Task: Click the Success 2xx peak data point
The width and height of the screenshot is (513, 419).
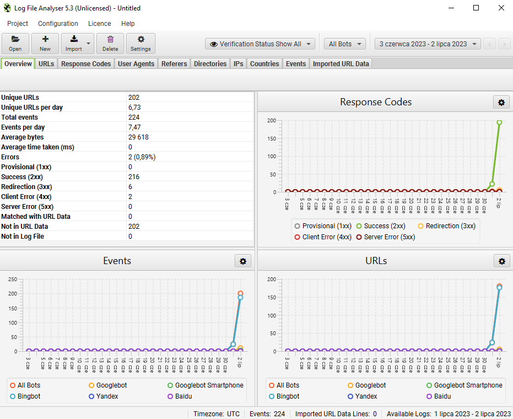Action: point(499,122)
